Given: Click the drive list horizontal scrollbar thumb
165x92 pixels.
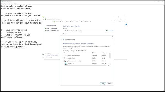Looking at the screenshot, I should coord(86,65).
